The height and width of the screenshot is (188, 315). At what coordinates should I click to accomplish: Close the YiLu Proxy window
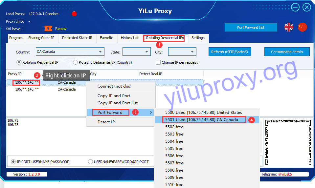click(307, 8)
